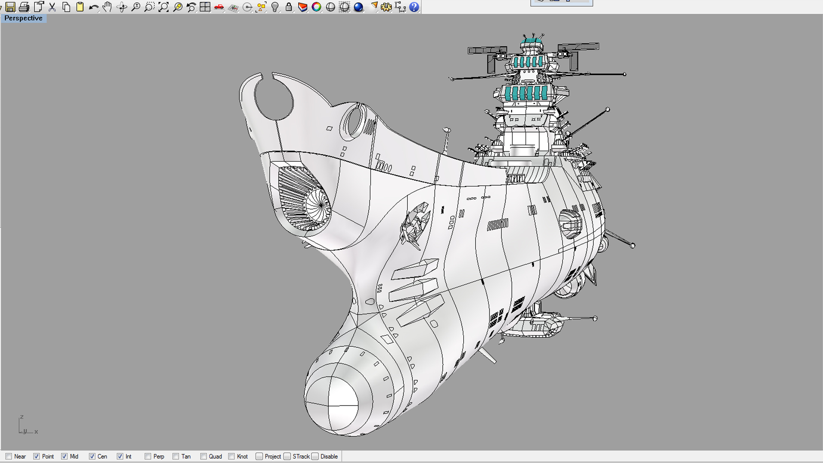Screen dimensions: 823x463
Task: Disable the Point object snap
Action: point(36,457)
